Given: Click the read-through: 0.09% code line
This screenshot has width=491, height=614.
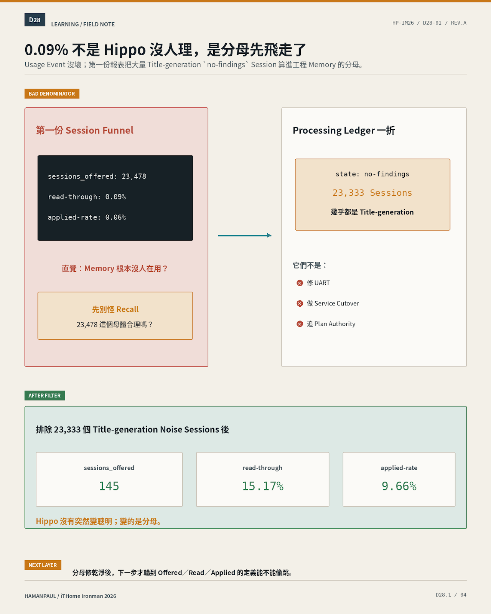Looking at the screenshot, I should point(87,197).
